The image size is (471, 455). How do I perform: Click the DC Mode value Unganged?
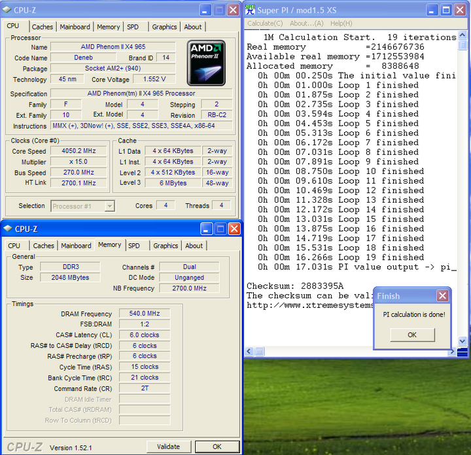189,278
